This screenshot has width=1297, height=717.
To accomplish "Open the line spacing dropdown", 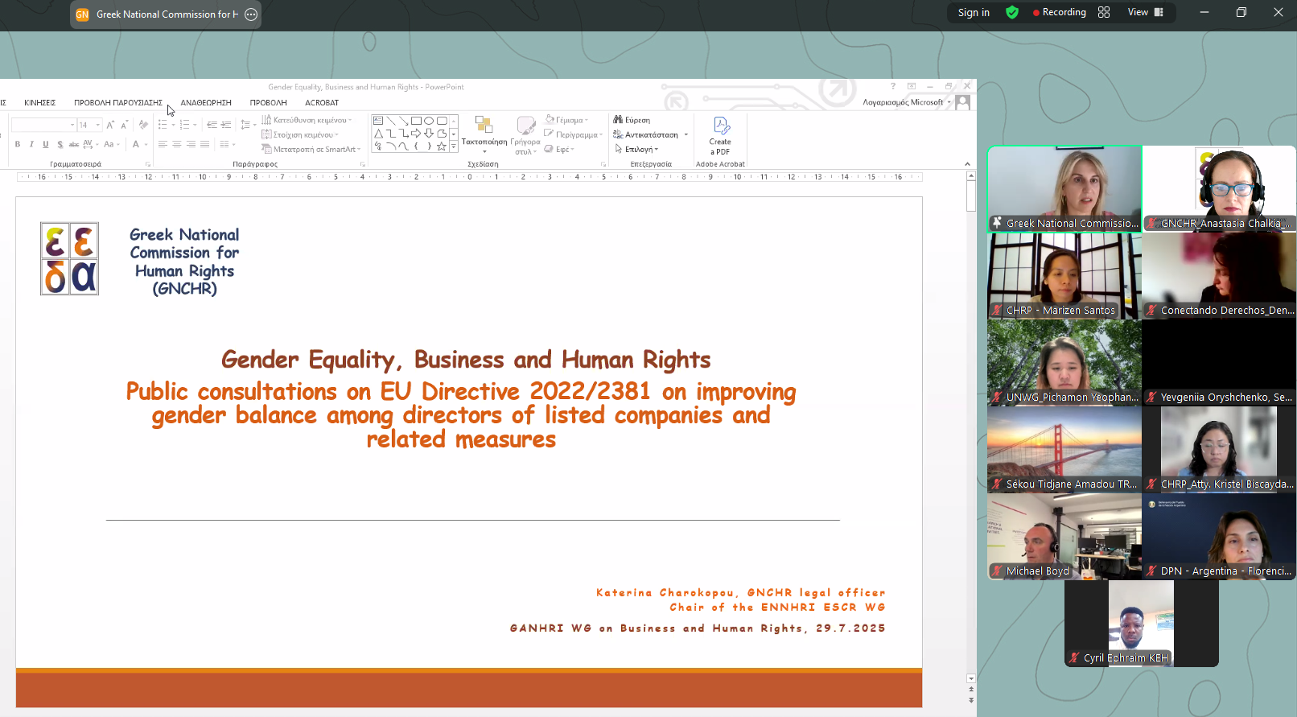I will (249, 125).
